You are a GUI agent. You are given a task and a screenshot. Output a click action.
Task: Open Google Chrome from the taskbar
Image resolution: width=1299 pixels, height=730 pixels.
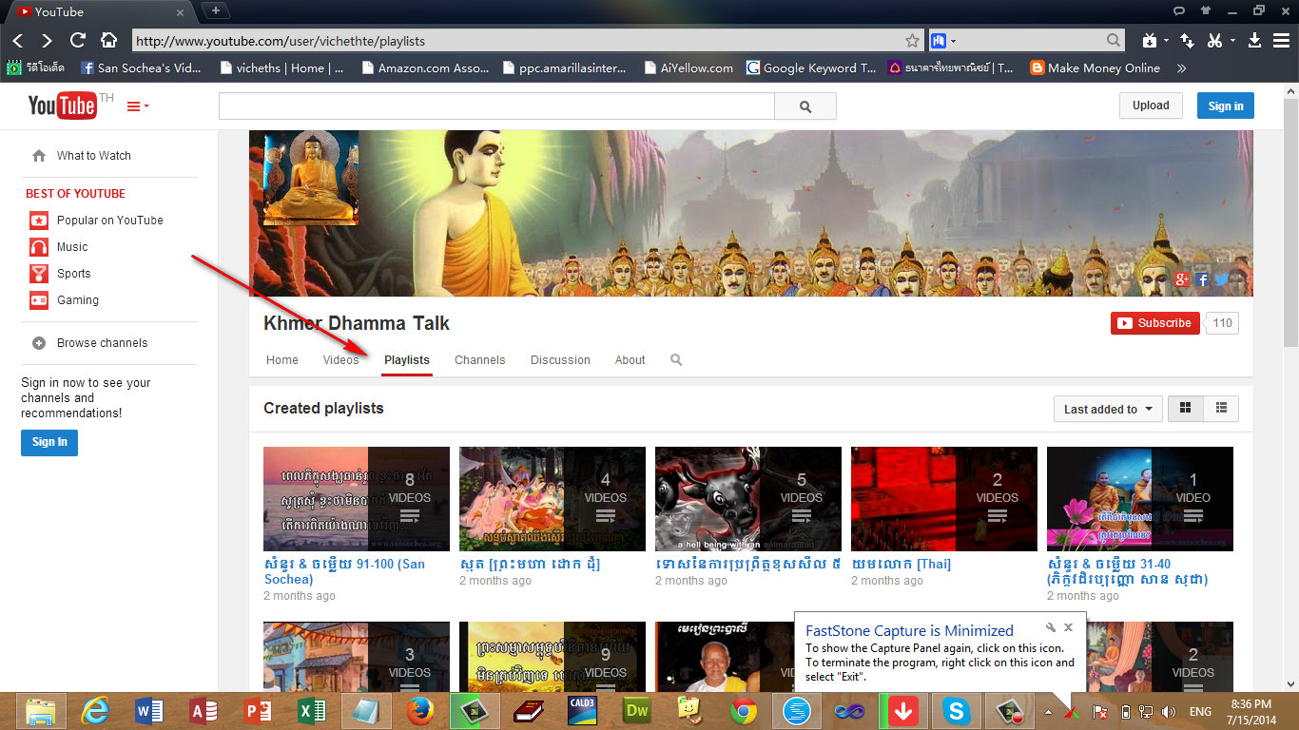(x=744, y=711)
